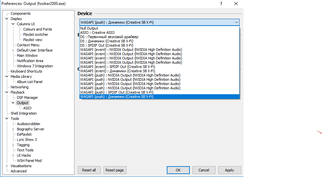
Task: Collapse the Tools tree node
Action: click(7, 119)
